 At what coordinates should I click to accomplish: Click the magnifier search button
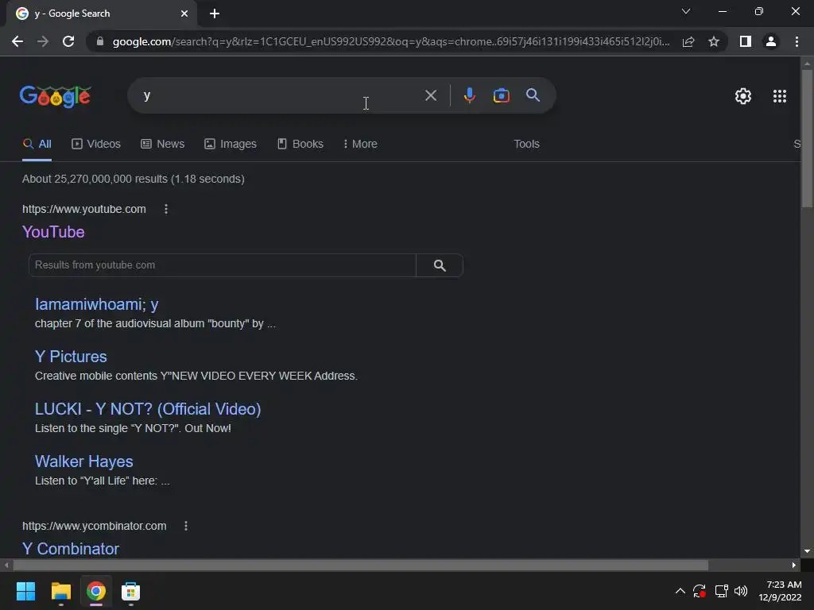533,95
